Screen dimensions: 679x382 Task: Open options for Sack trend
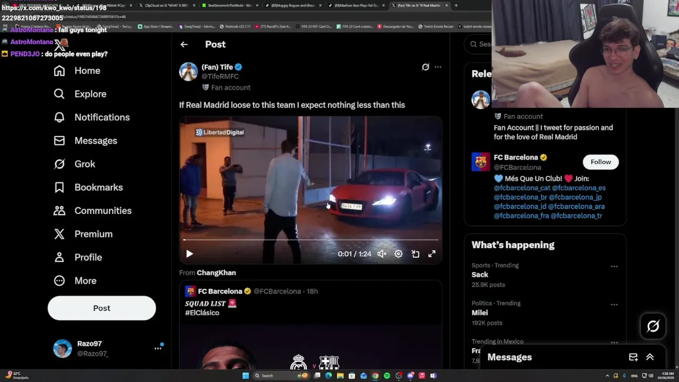click(614, 266)
